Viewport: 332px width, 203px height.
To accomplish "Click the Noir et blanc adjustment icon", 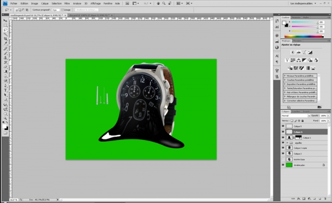I will point(304,60).
